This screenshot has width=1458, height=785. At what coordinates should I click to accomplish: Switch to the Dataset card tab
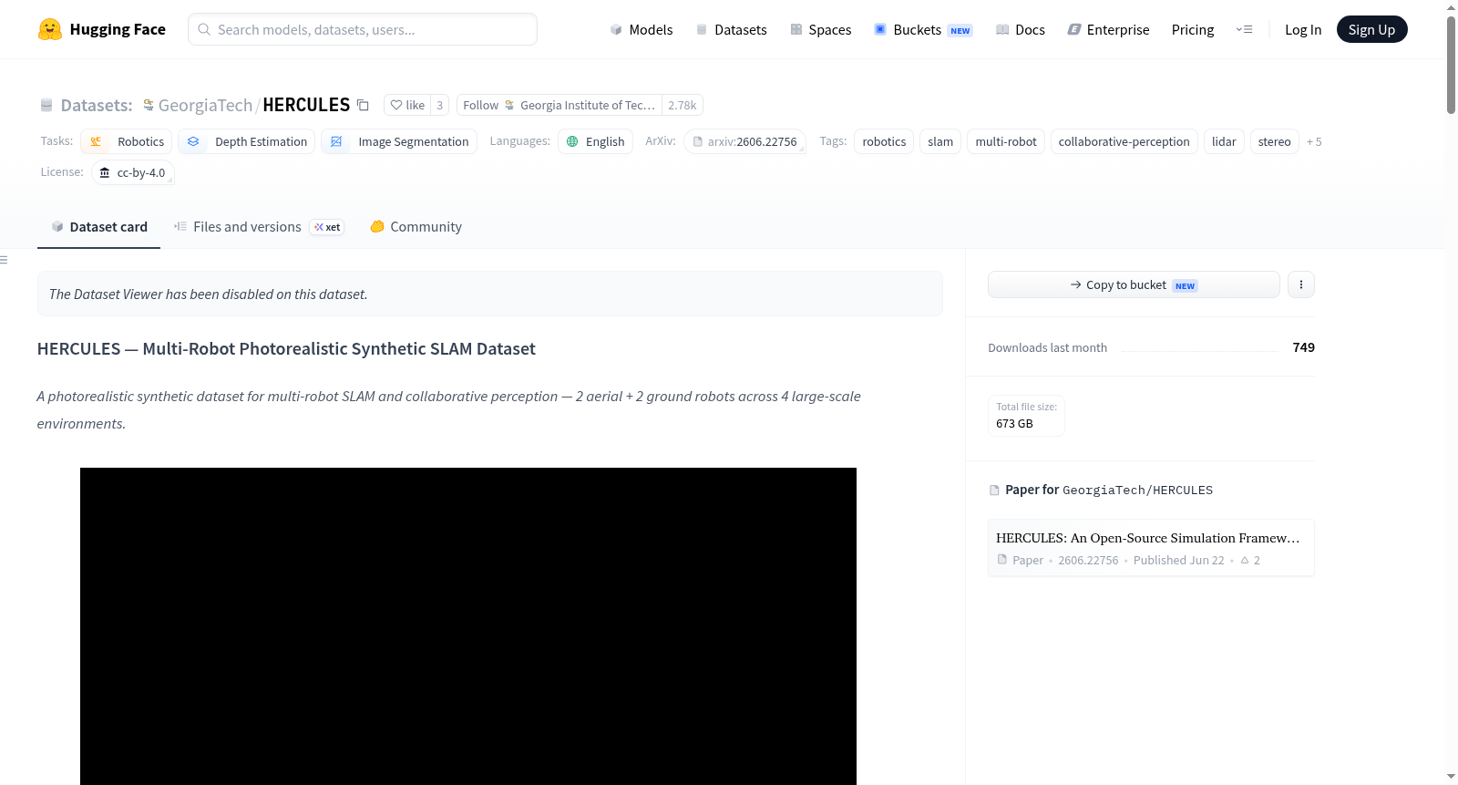99,227
